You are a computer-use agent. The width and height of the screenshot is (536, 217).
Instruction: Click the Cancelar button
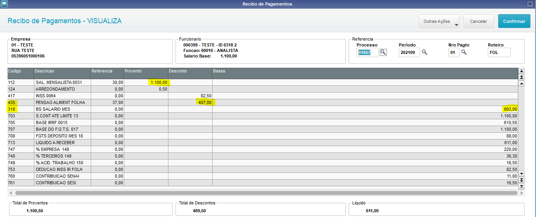point(478,21)
